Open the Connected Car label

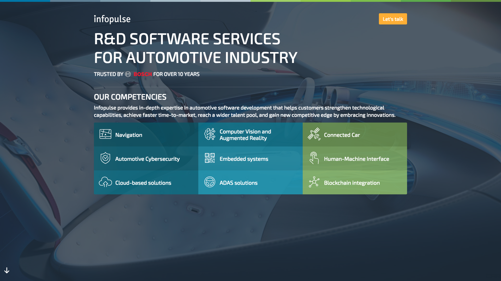pyautogui.click(x=342, y=135)
